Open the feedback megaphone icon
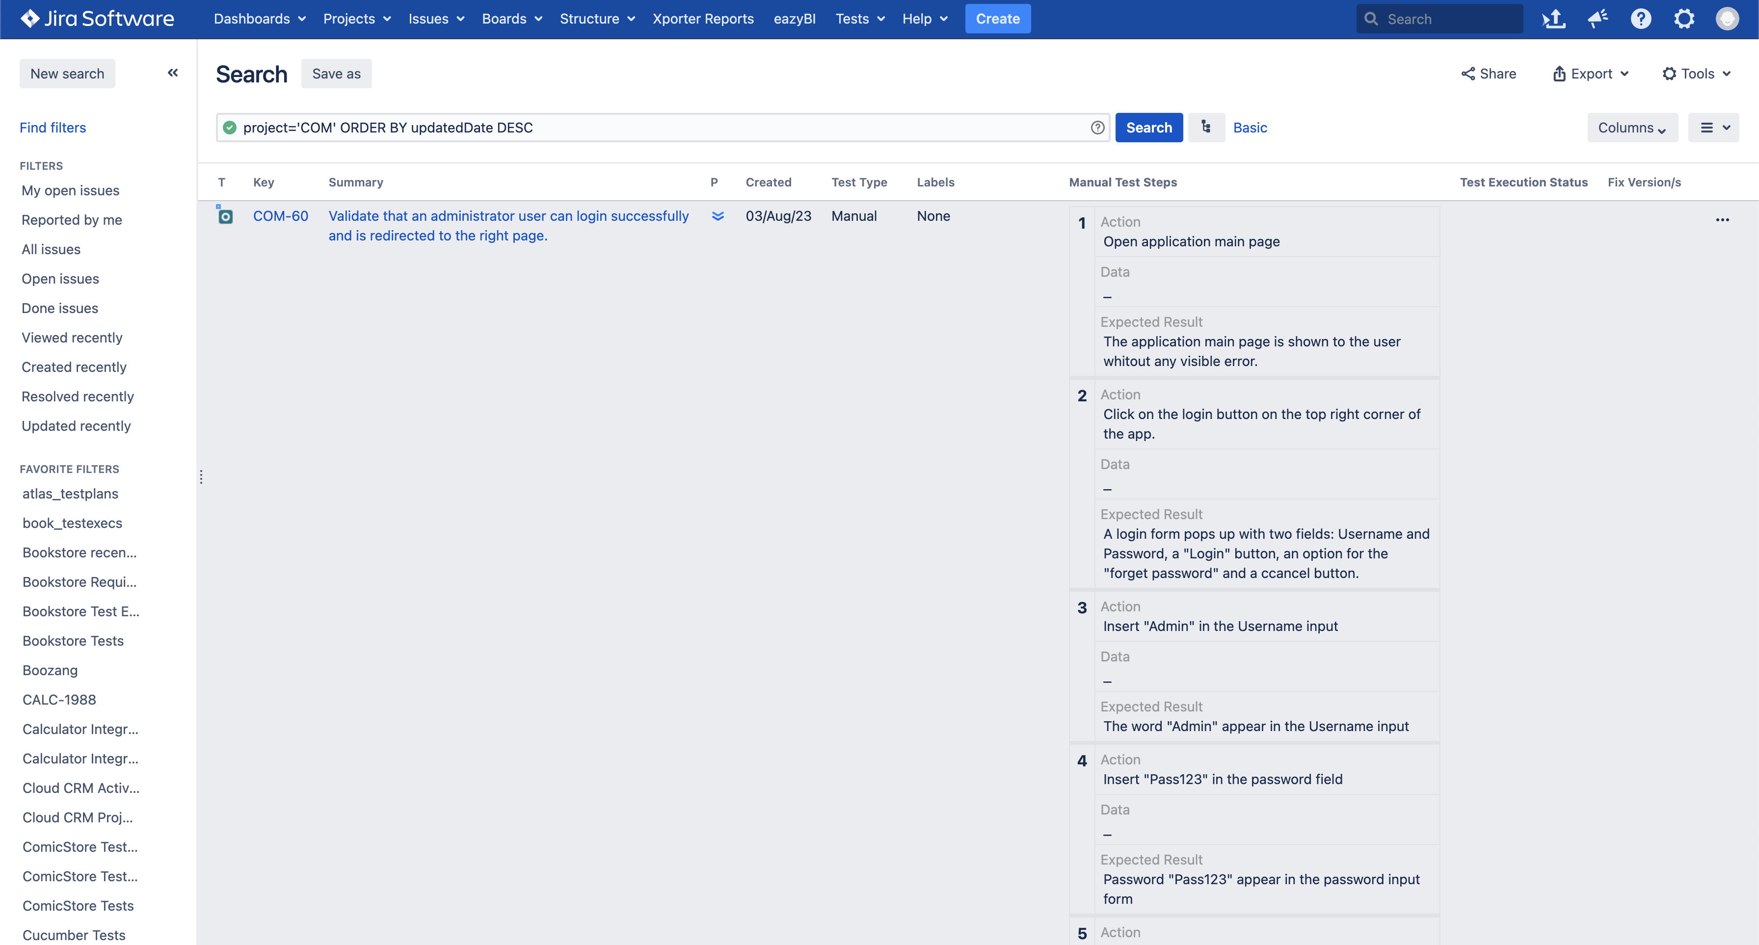 [1597, 19]
